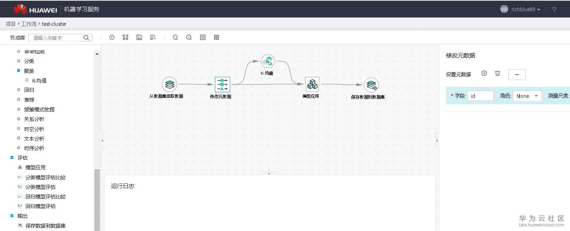Image resolution: width=570 pixels, height=231 pixels.
Task: Click the node layout icon in toolbar
Action: pyautogui.click(x=125, y=38)
